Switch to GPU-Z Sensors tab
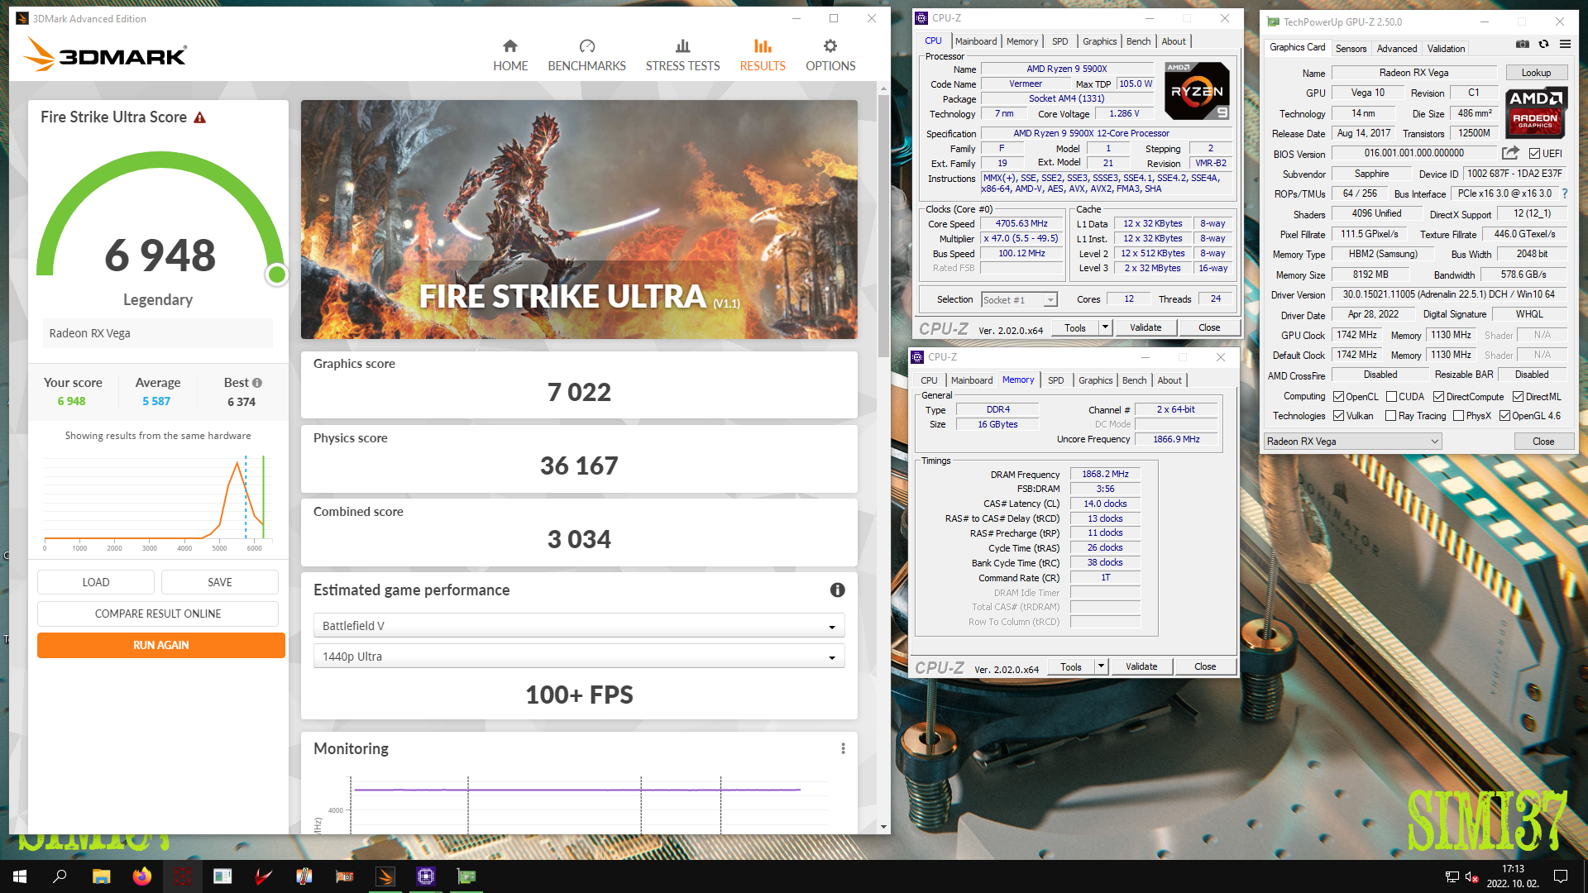 pos(1351,49)
